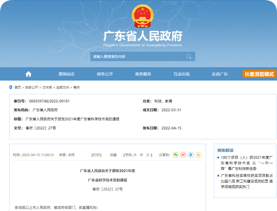The width and height of the screenshot is (277, 211).
Task: Open the 互动交流 menu
Action: tap(182, 74)
